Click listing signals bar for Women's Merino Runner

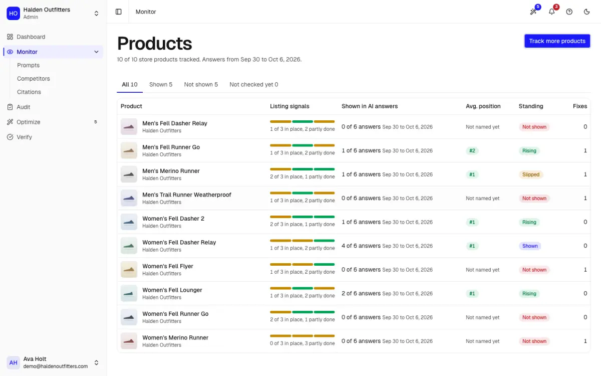click(x=302, y=336)
